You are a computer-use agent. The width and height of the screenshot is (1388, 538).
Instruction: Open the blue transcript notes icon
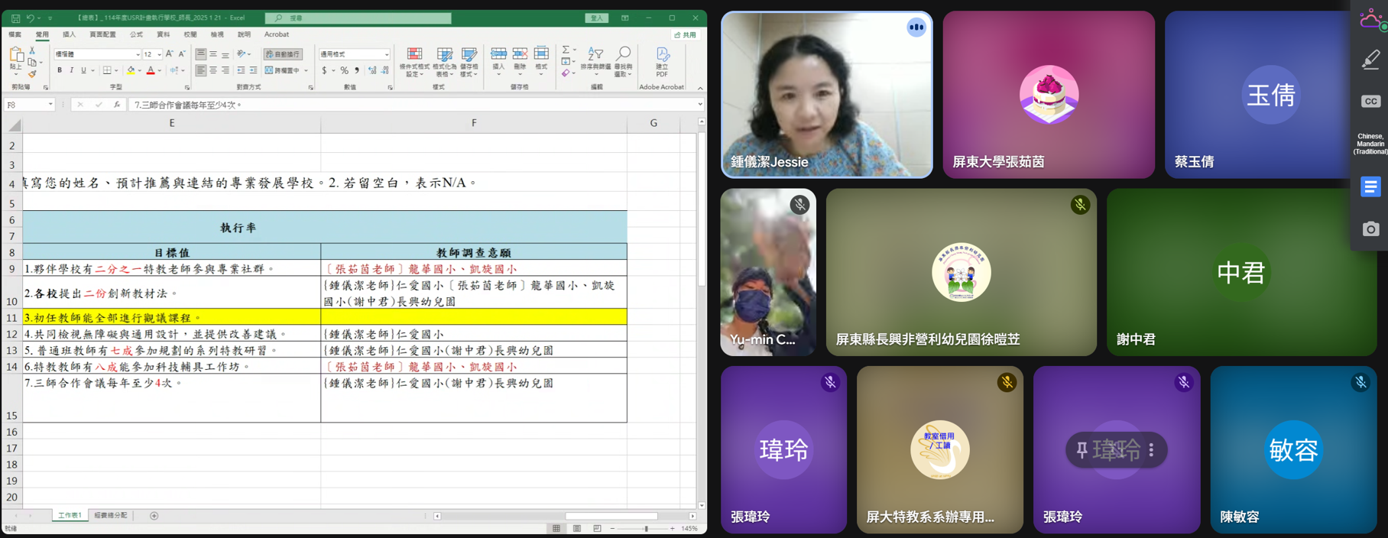point(1370,186)
